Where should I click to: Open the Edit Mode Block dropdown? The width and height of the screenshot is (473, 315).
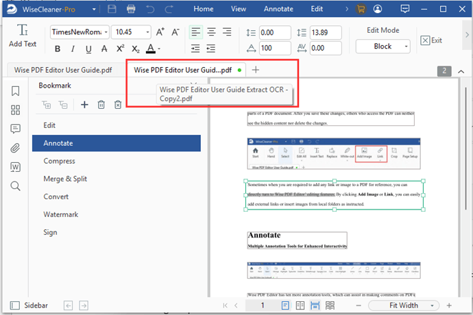[x=383, y=47]
